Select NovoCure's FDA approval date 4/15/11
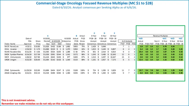189x106 pixels. pos(28,46)
